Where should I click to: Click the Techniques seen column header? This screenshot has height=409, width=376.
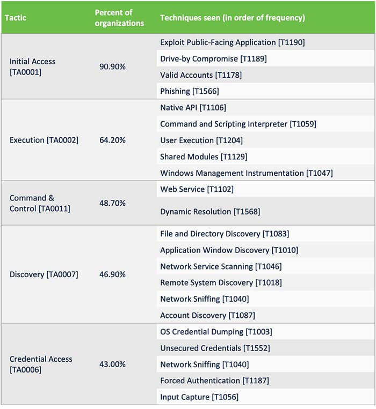(x=232, y=18)
